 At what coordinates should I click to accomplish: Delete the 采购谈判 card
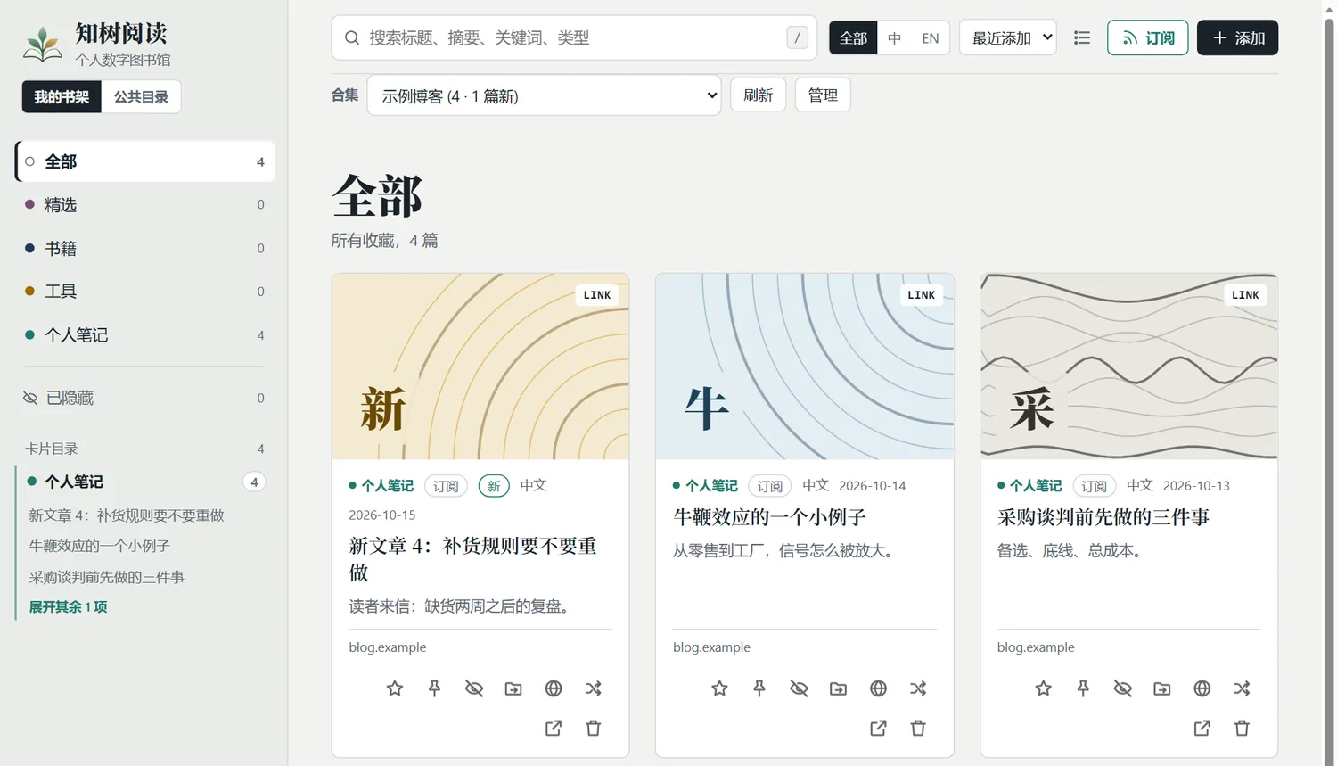[x=1242, y=729]
